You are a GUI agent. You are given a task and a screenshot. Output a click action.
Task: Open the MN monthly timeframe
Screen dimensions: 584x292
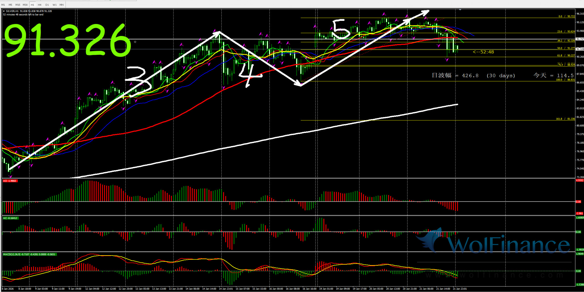(x=62, y=5)
